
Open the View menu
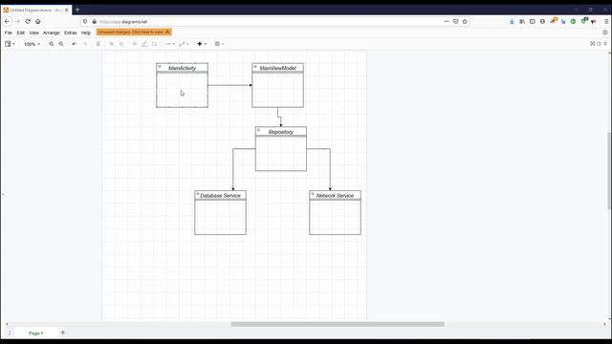tap(34, 32)
